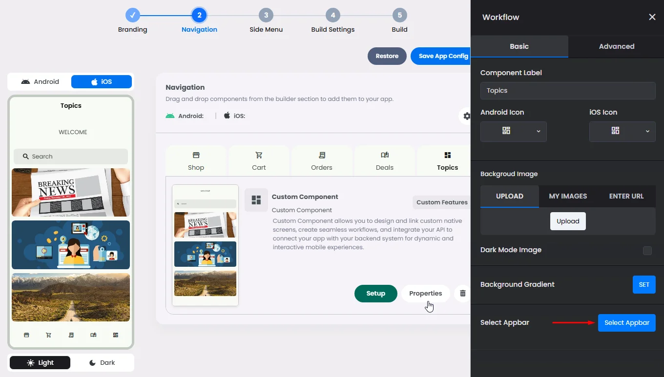Click the trash delete icon beside Properties
Viewport: 664px width, 377px height.
click(x=462, y=294)
